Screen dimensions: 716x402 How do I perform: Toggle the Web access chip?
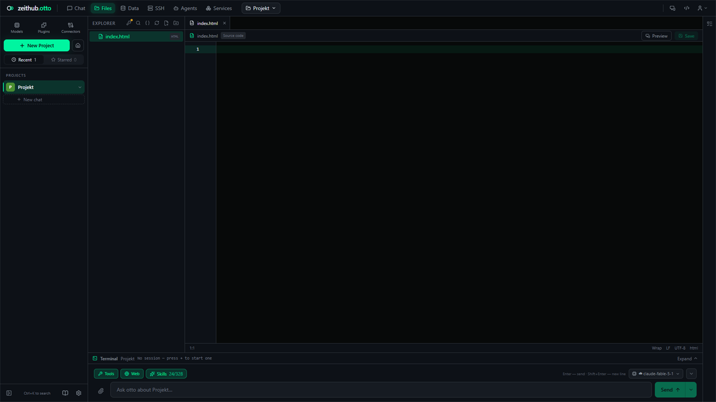coord(132,374)
